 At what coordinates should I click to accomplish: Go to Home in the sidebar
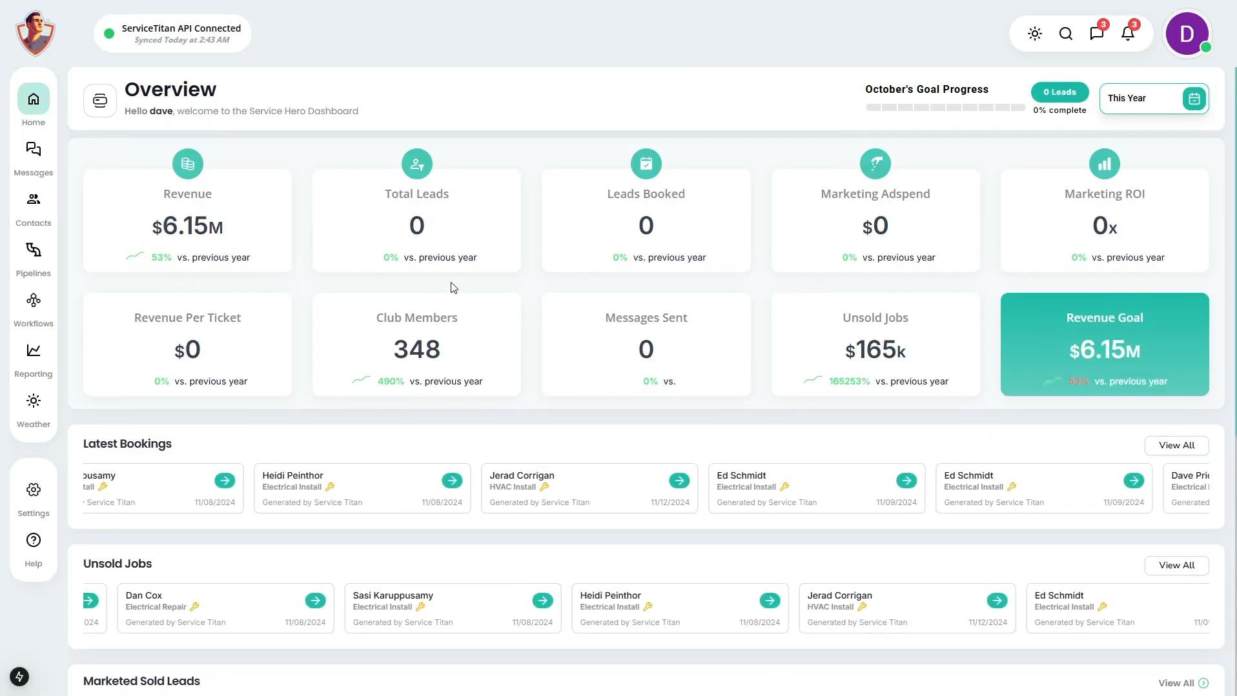(x=34, y=99)
